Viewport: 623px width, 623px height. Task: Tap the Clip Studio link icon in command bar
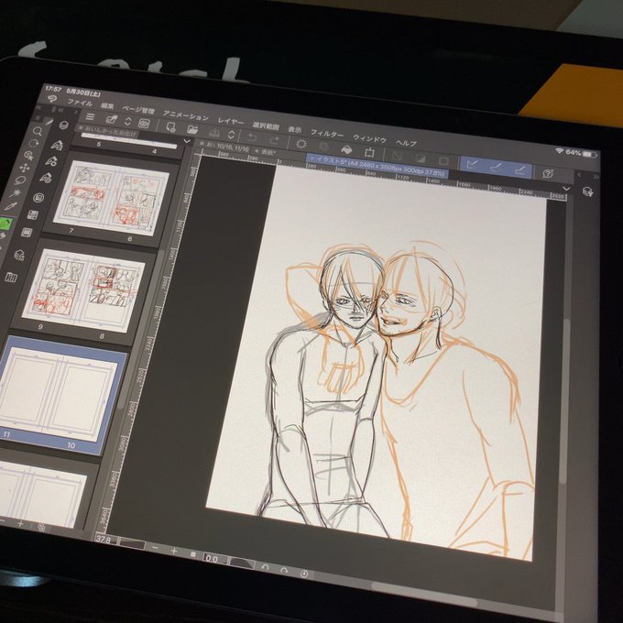(144, 124)
